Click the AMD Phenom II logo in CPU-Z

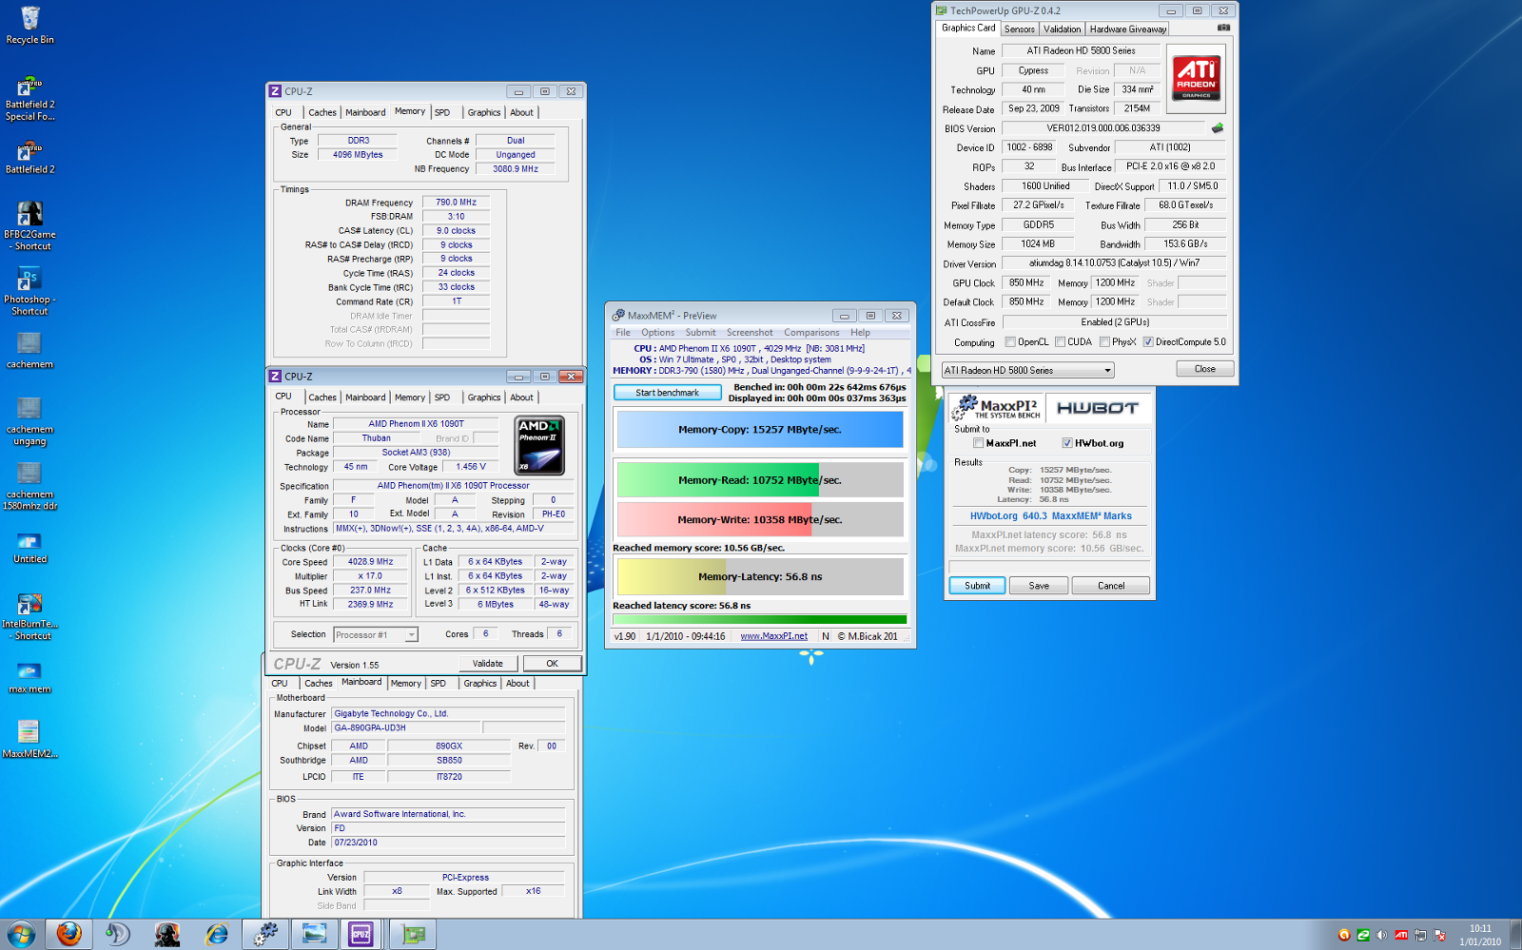point(539,444)
